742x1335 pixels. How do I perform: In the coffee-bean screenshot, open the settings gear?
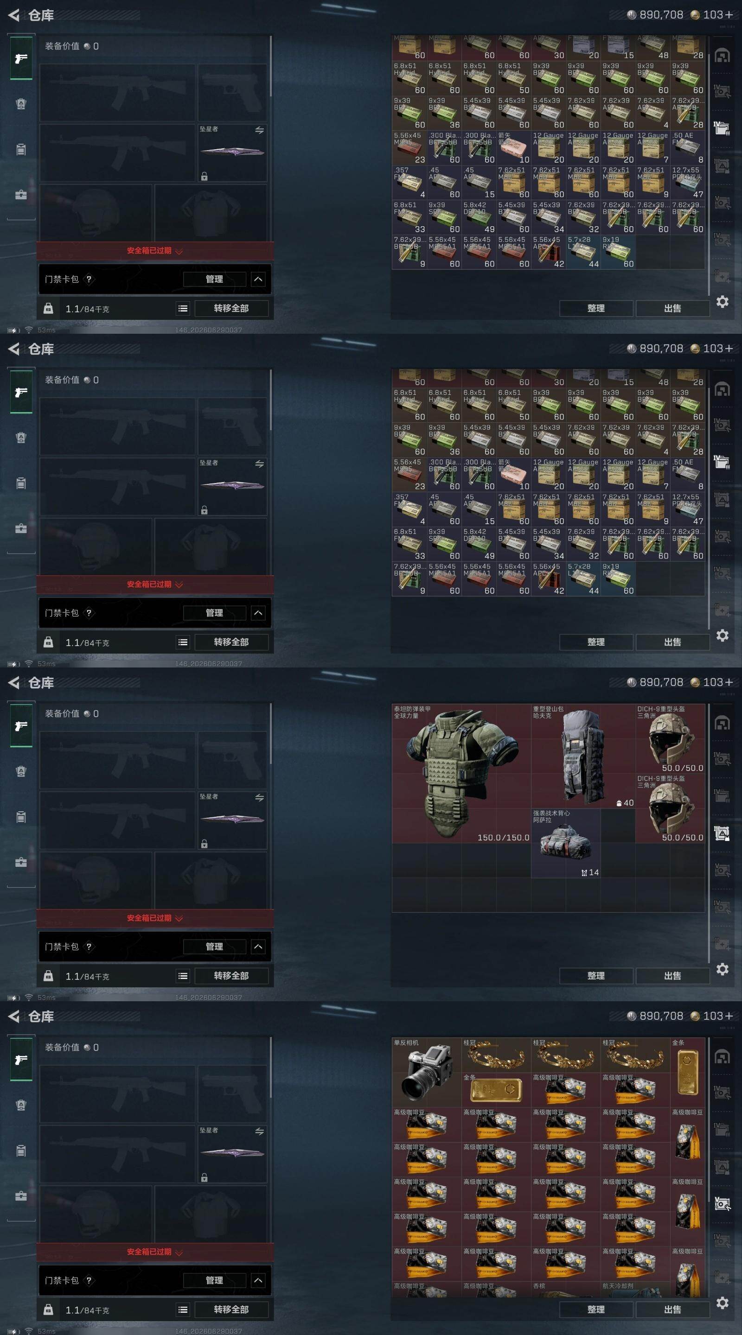pos(723,1303)
